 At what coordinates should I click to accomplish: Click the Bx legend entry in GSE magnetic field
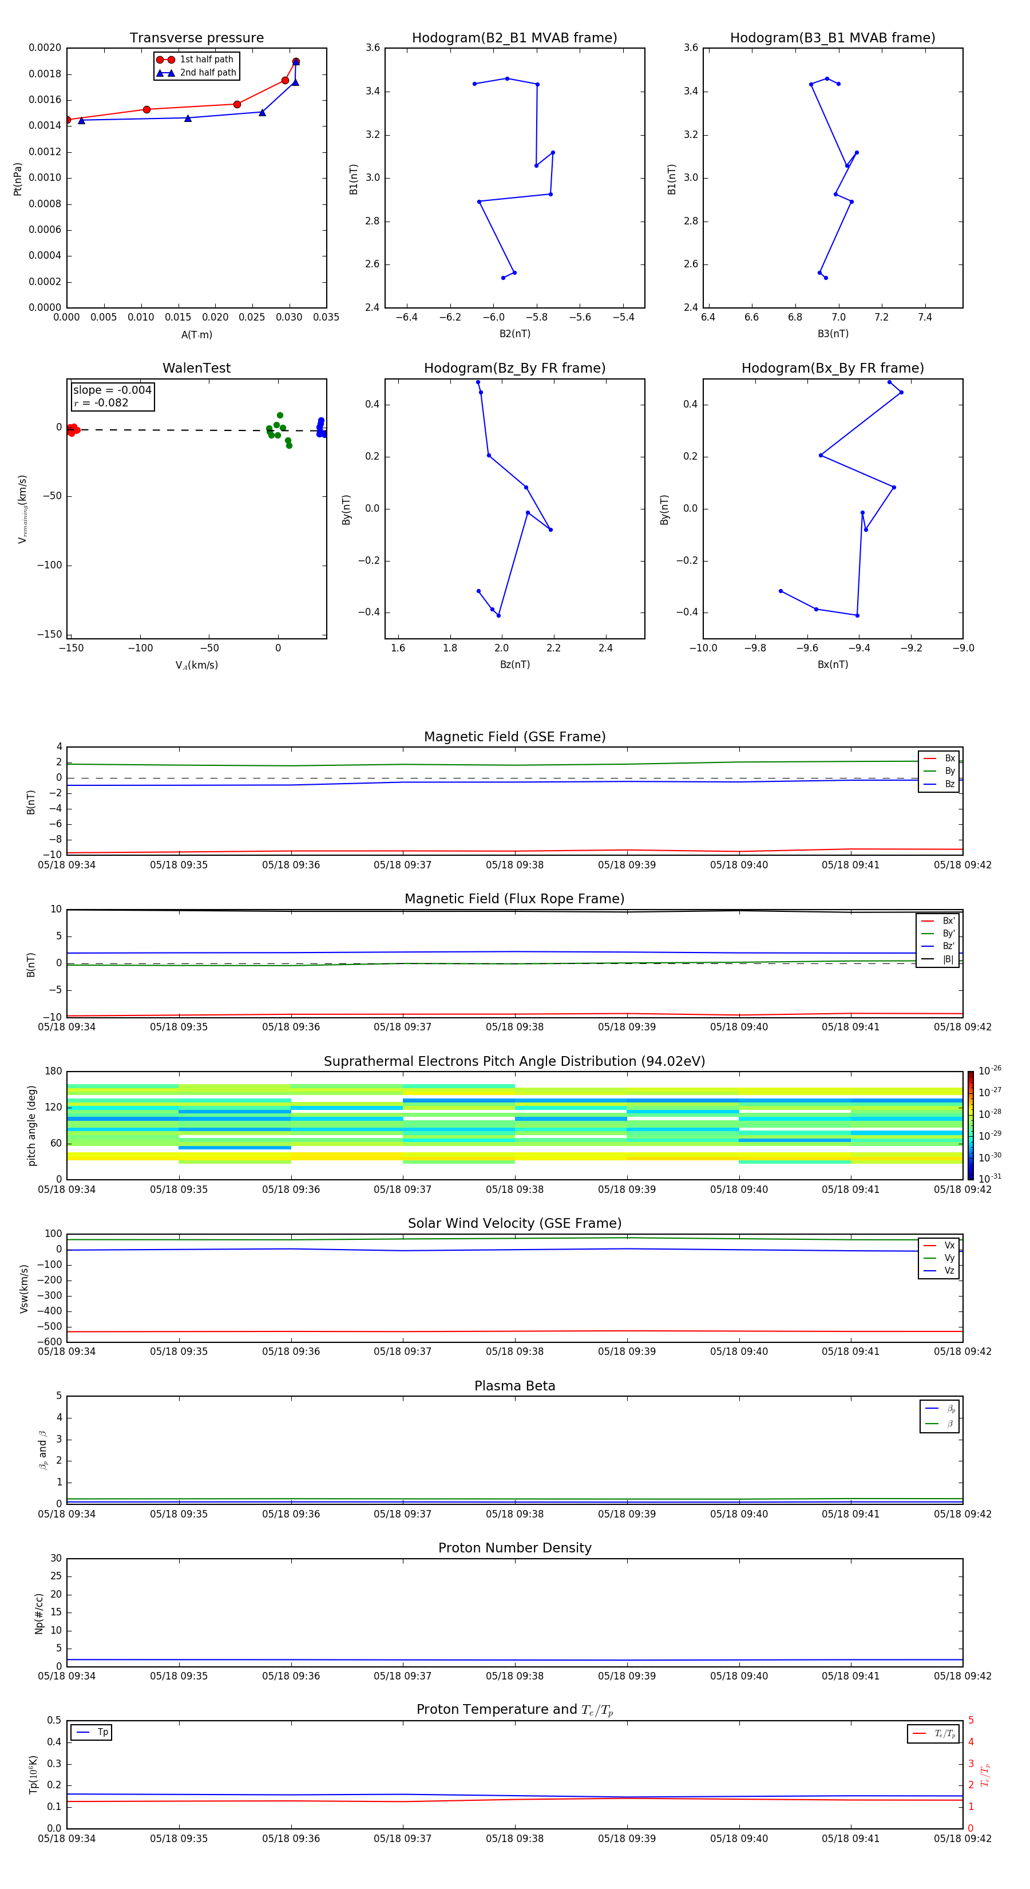point(939,758)
